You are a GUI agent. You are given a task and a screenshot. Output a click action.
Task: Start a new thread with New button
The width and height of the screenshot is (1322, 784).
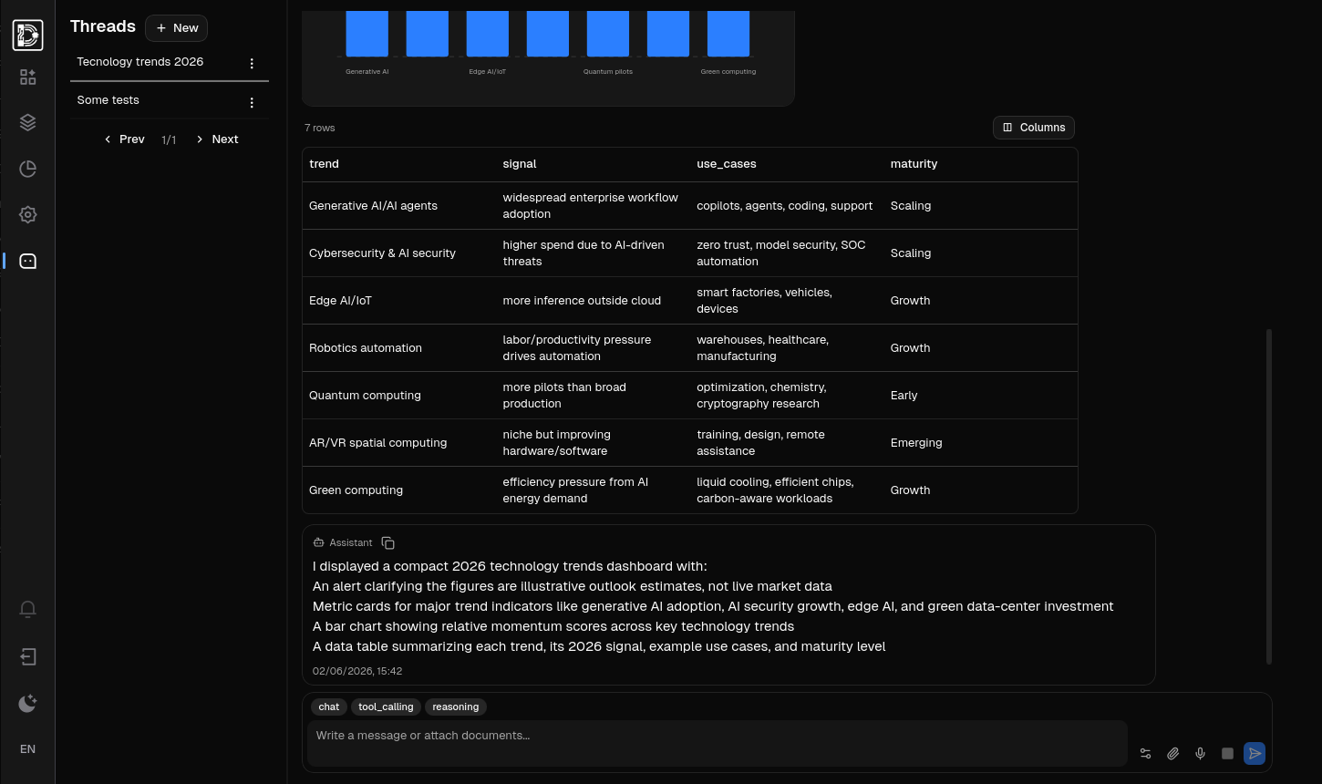[176, 28]
